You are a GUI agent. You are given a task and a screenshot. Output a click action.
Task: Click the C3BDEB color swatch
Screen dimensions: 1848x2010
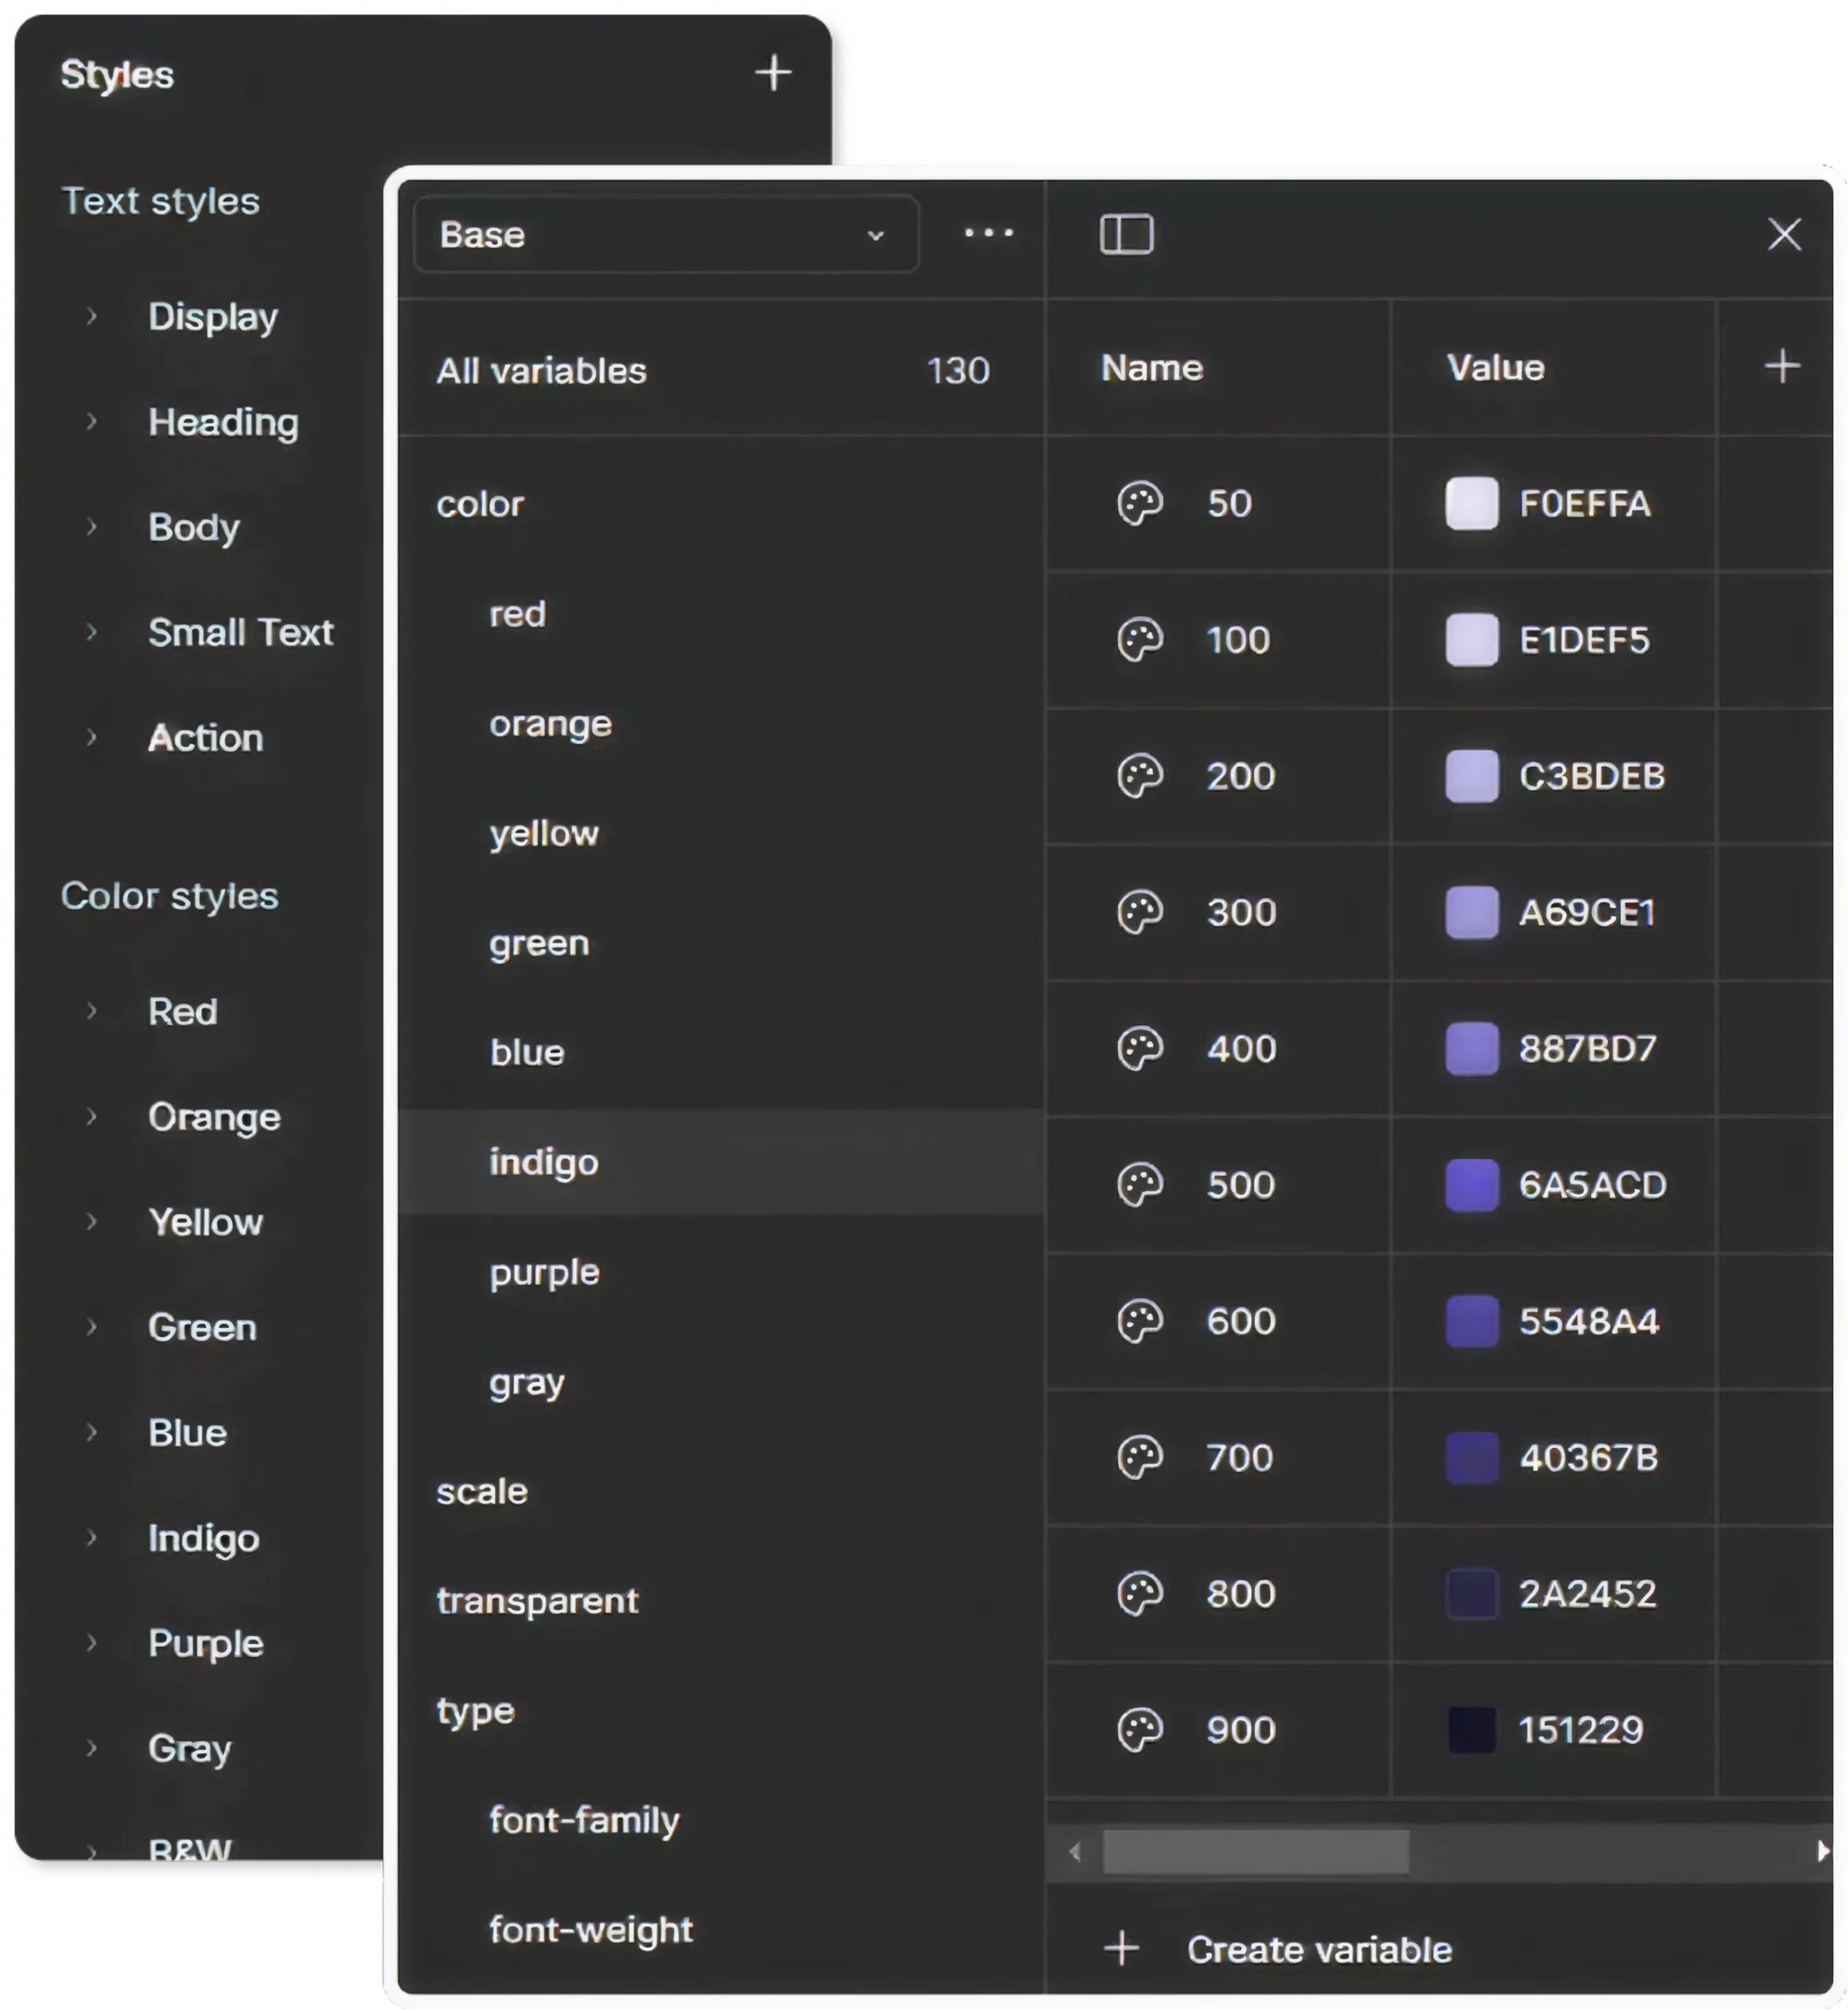coord(1471,776)
